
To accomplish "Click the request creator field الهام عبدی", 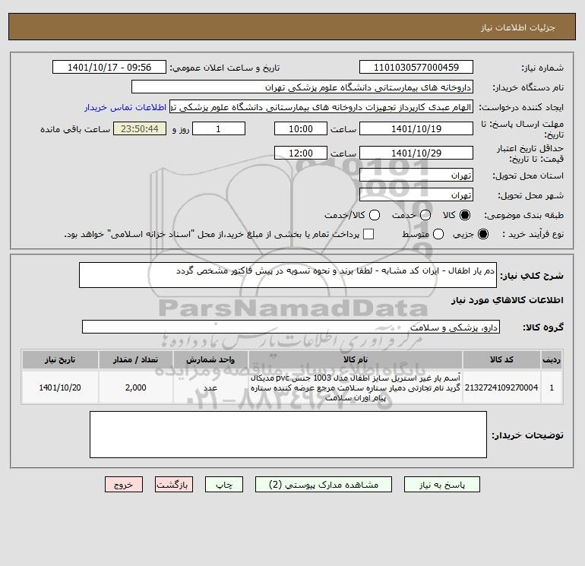I will tap(321, 107).
